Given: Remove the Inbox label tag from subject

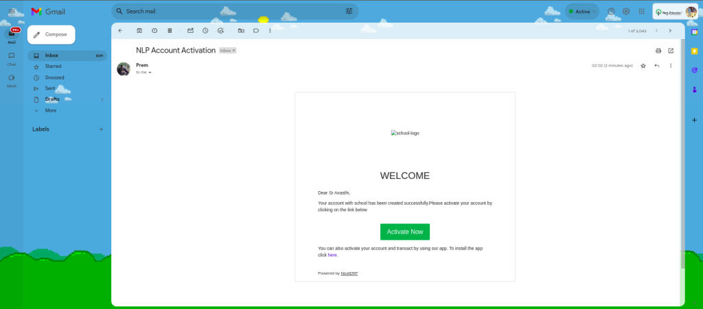Looking at the screenshot, I should click(234, 51).
